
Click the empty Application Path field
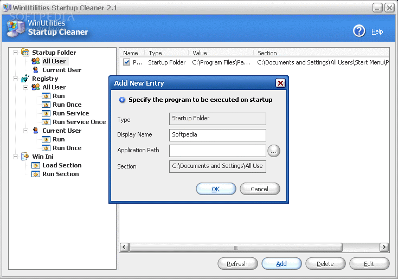click(217, 151)
